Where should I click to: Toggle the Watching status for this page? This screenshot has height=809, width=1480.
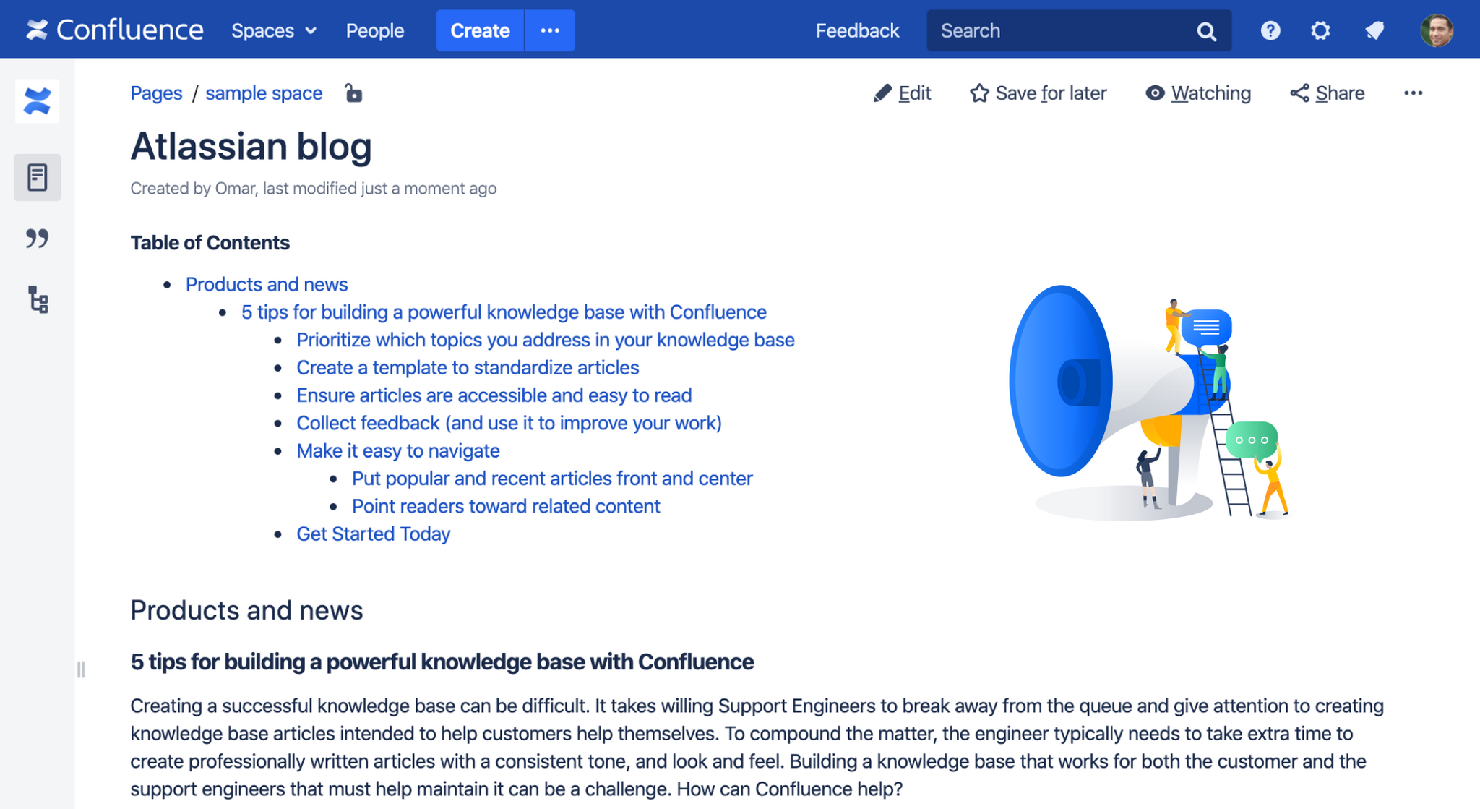coord(1200,92)
